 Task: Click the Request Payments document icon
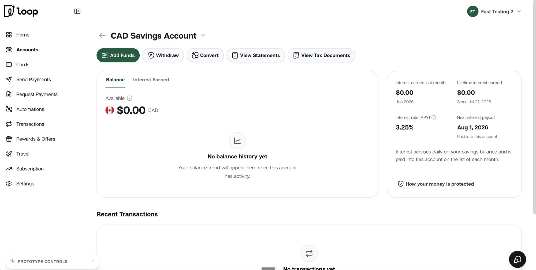9,94
